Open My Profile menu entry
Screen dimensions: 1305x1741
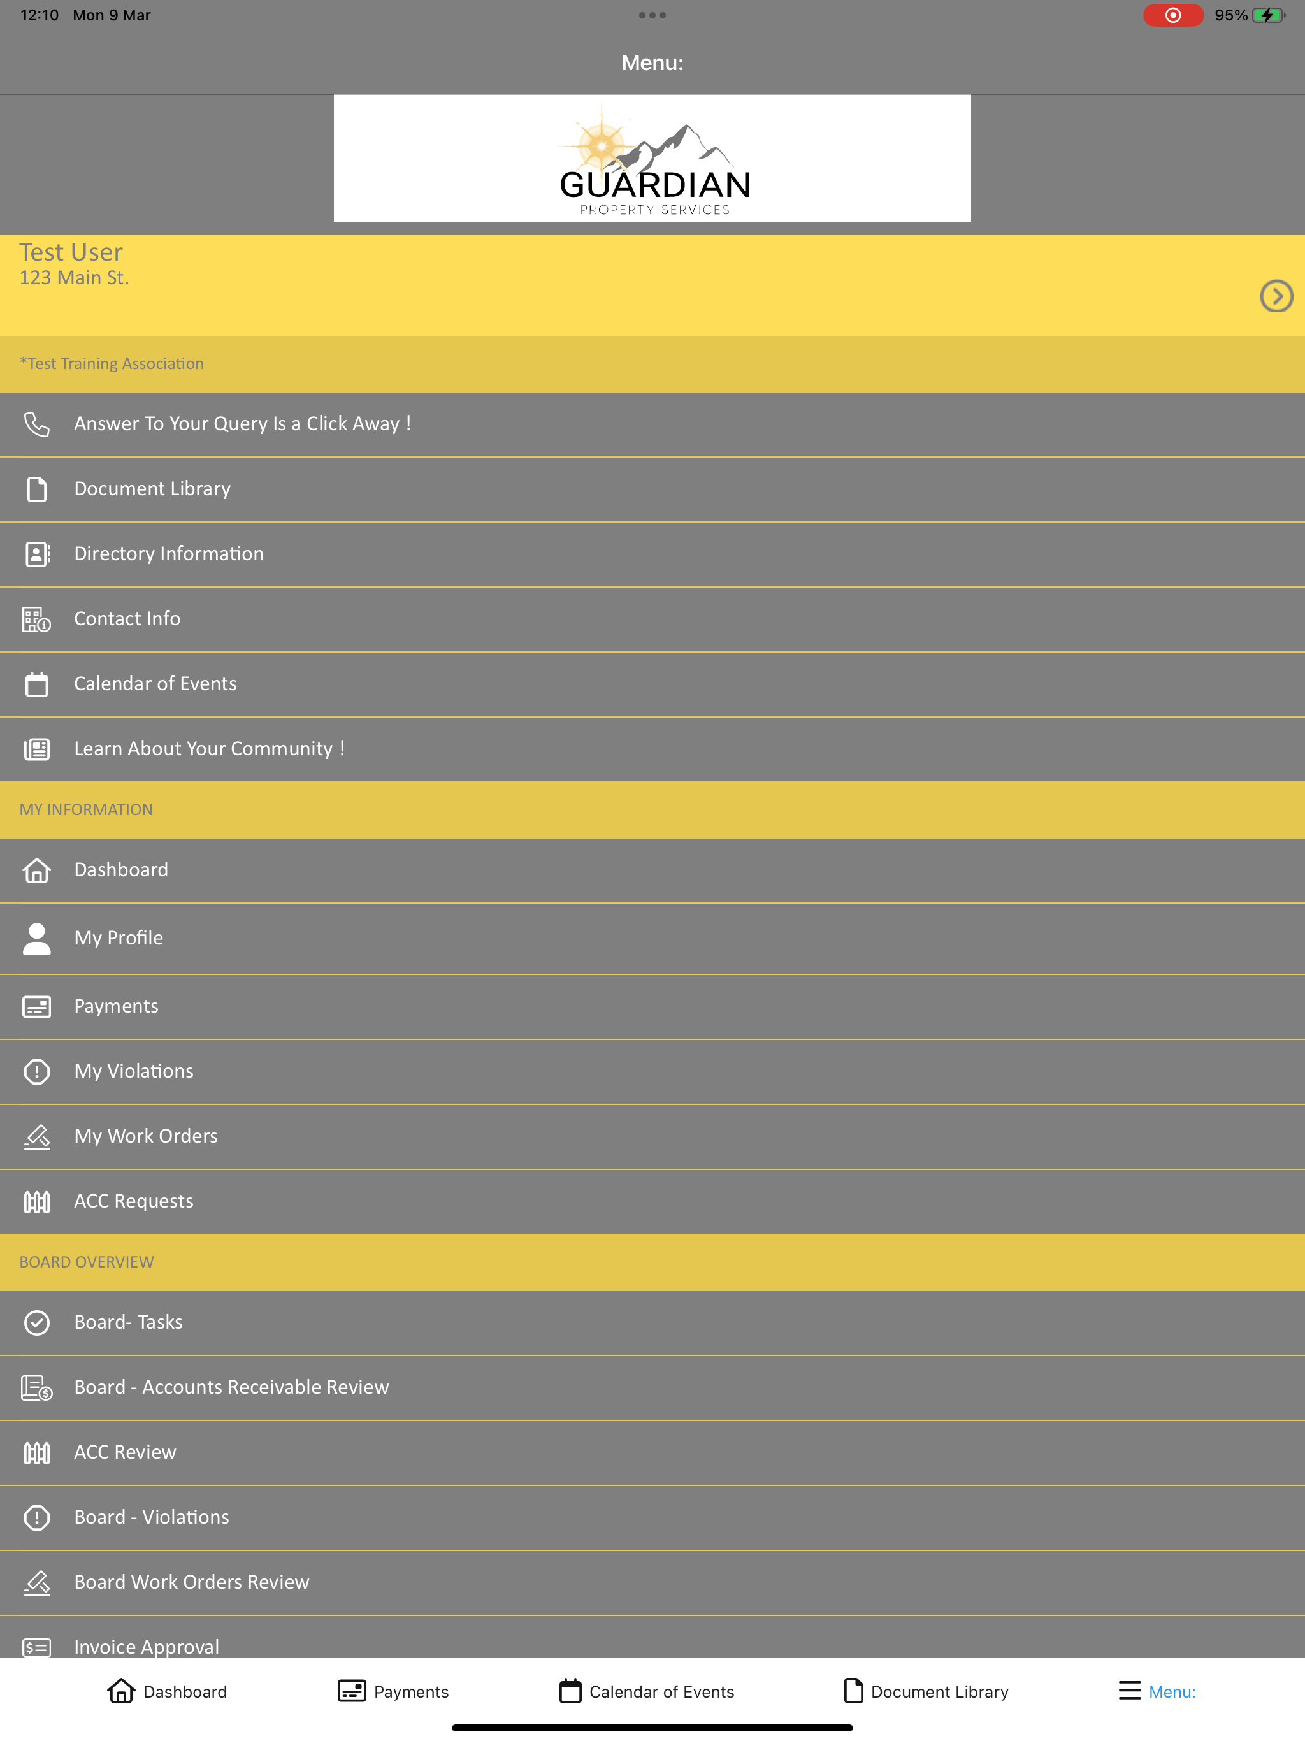click(x=652, y=938)
